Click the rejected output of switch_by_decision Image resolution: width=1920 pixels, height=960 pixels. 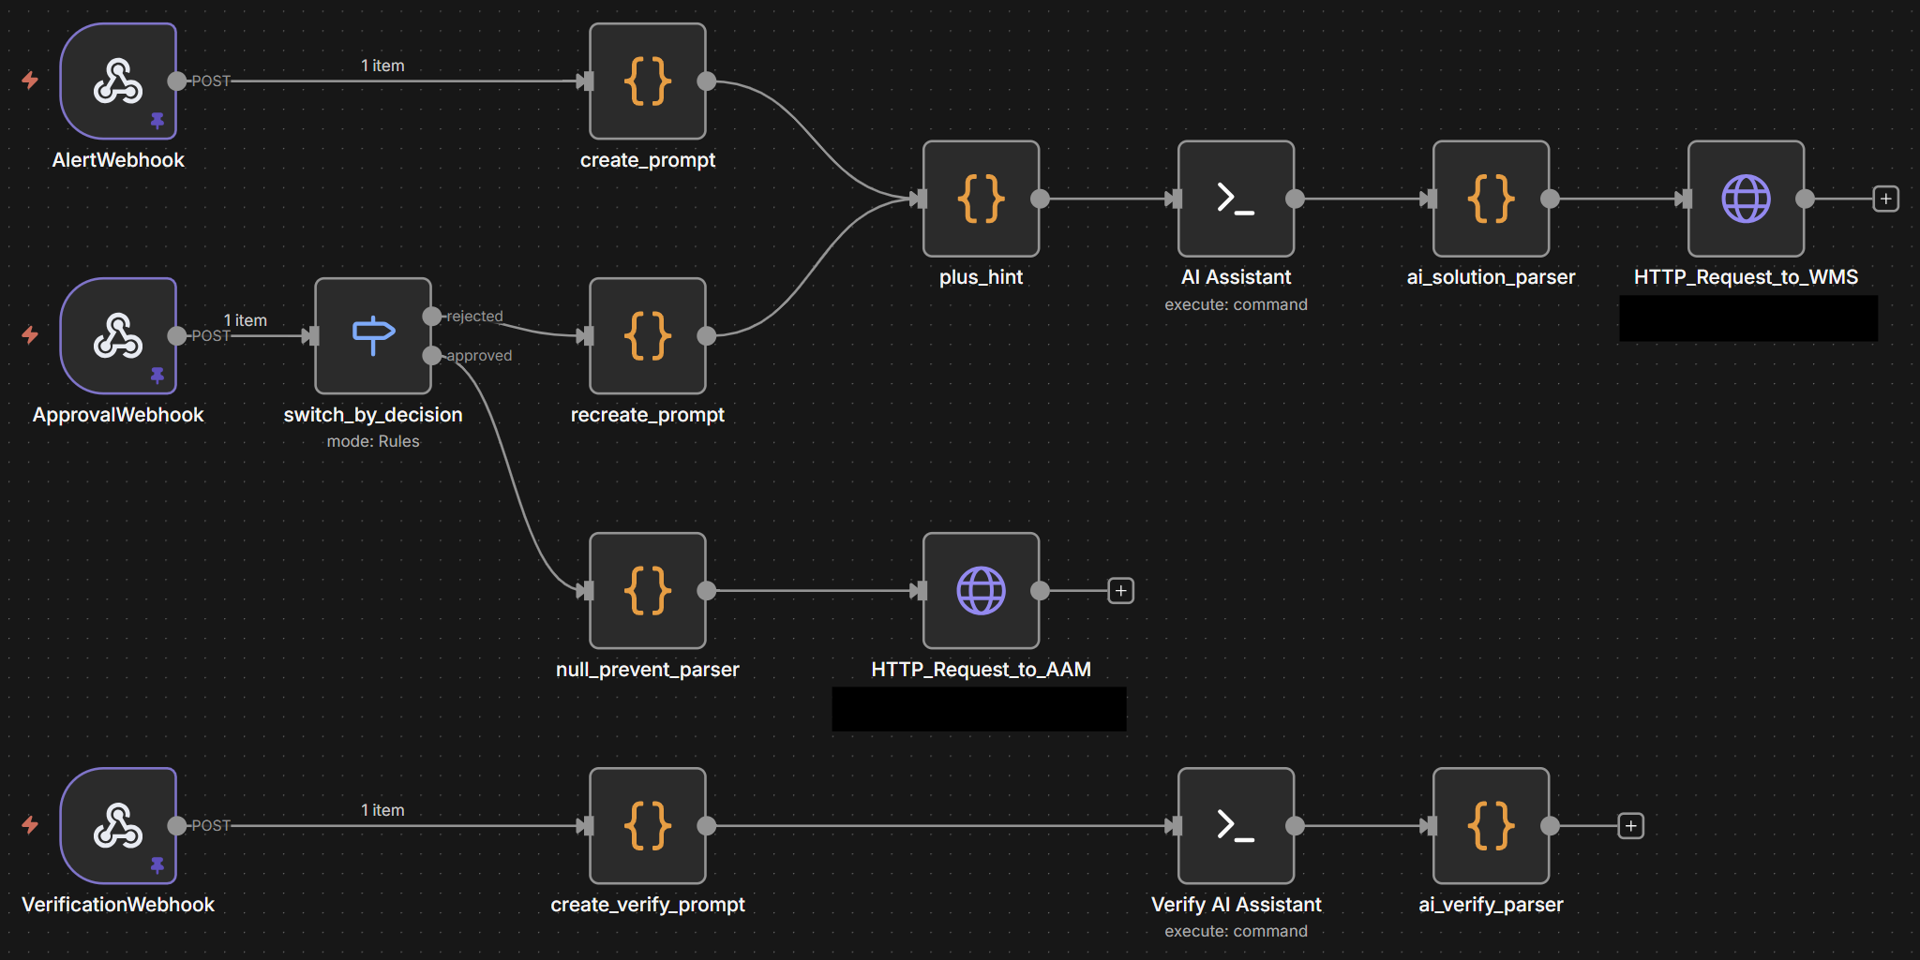(x=432, y=317)
